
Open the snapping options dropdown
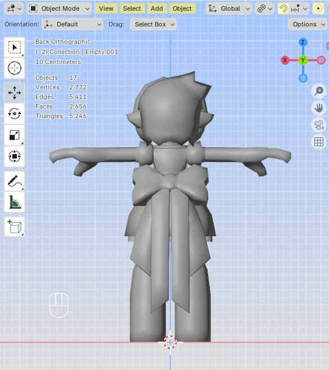coord(299,9)
